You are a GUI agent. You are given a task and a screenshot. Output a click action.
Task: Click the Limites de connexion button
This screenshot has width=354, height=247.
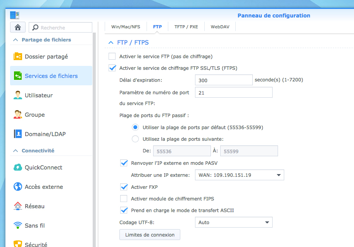pos(150,235)
